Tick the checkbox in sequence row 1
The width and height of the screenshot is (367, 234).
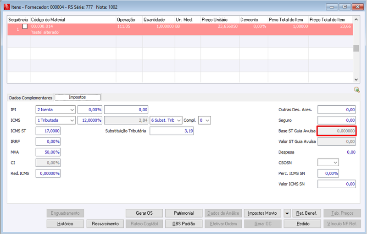click(25, 27)
